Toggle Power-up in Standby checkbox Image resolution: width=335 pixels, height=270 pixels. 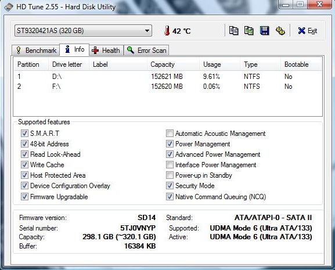pyautogui.click(x=170, y=175)
